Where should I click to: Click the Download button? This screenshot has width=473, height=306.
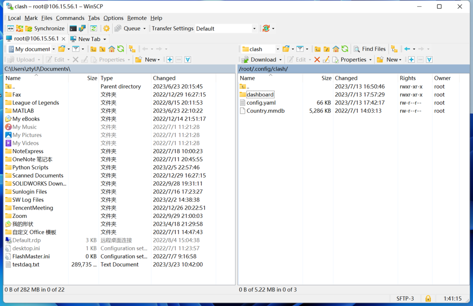pos(259,60)
